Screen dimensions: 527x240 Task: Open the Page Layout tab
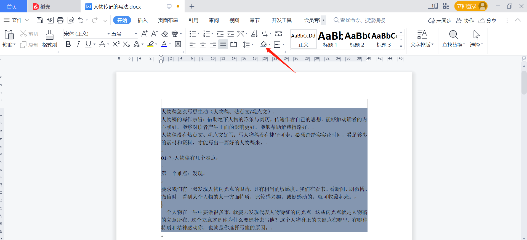168,20
